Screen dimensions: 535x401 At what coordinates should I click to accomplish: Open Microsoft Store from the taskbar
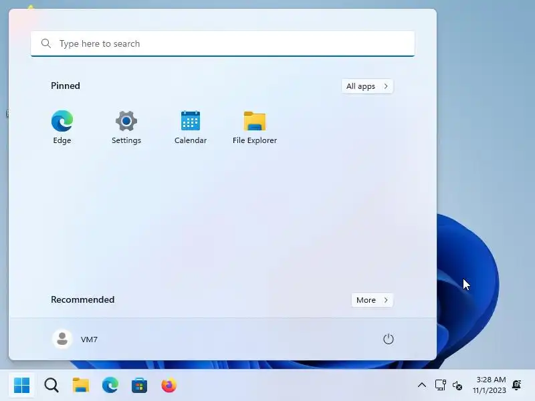[140, 386]
